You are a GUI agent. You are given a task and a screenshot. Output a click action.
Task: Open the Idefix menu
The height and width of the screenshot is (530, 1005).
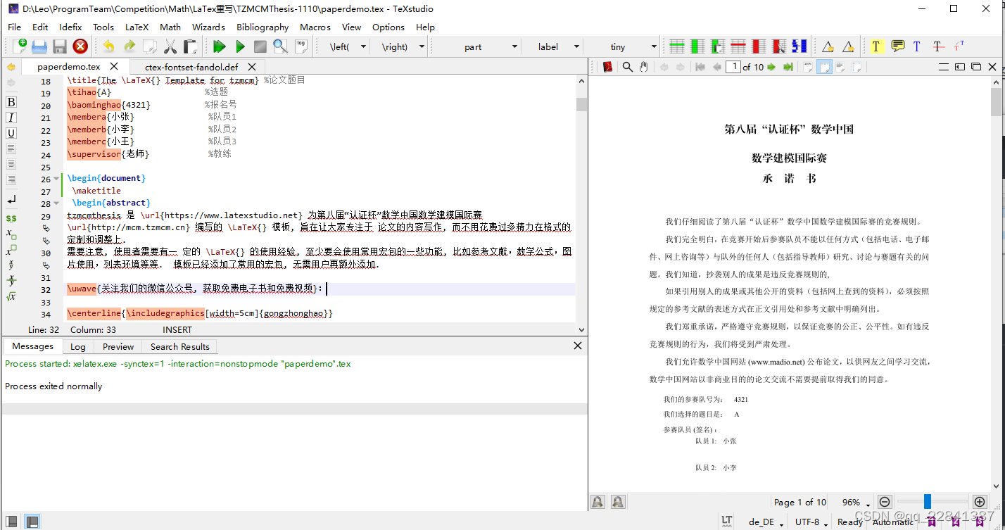pos(70,27)
